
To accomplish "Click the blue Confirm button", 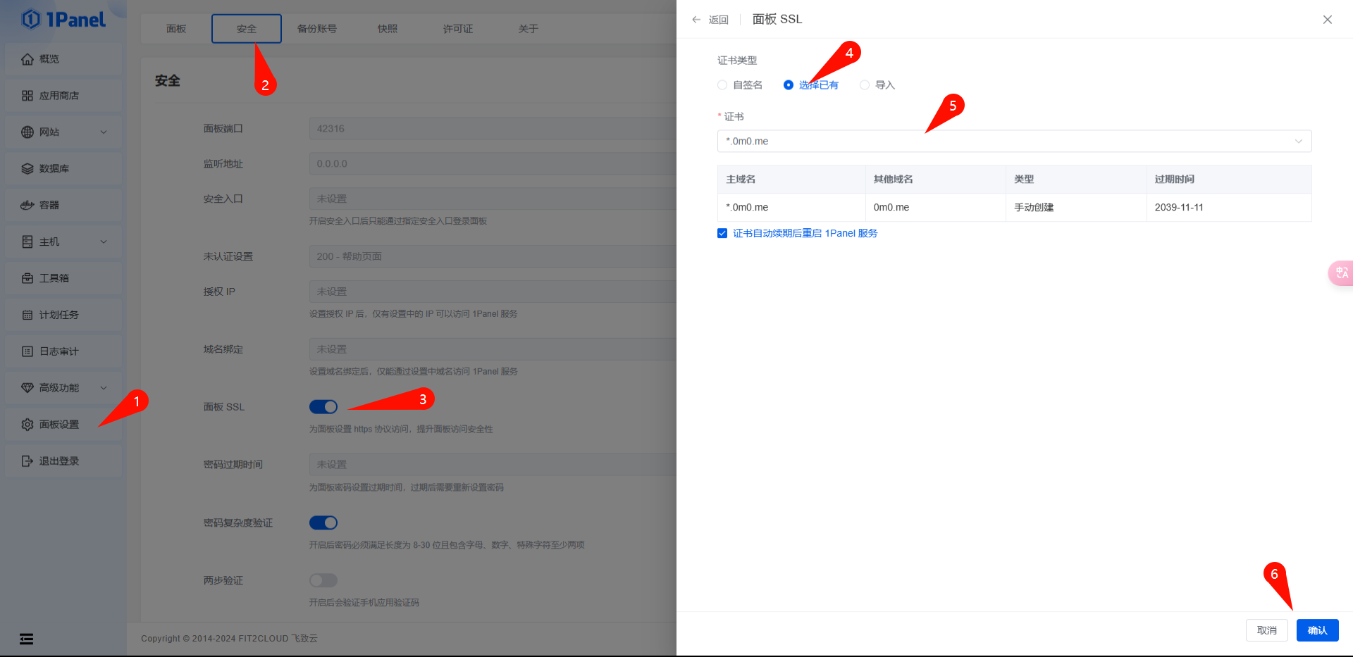I will click(1317, 630).
